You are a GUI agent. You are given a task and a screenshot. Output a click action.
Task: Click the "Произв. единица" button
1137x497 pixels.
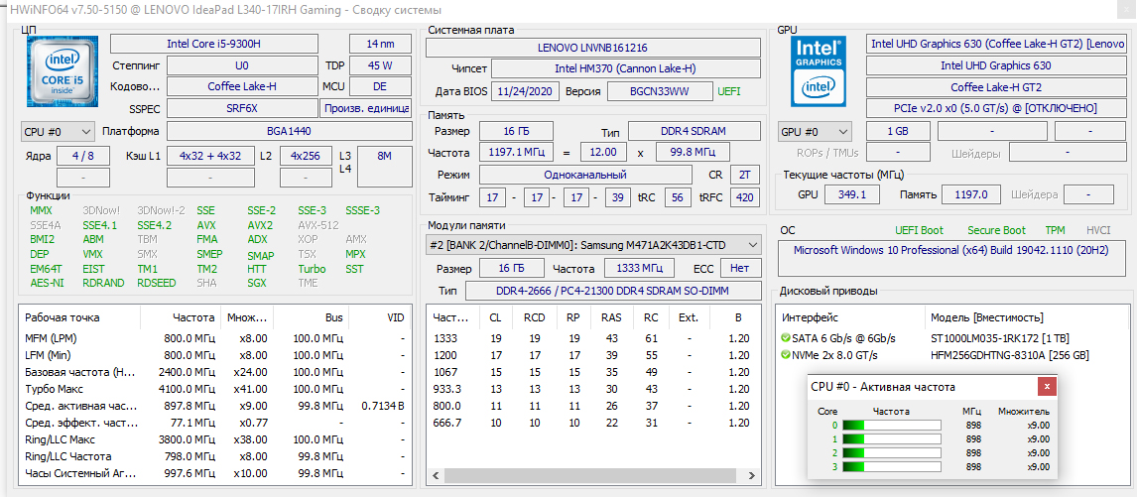366,109
